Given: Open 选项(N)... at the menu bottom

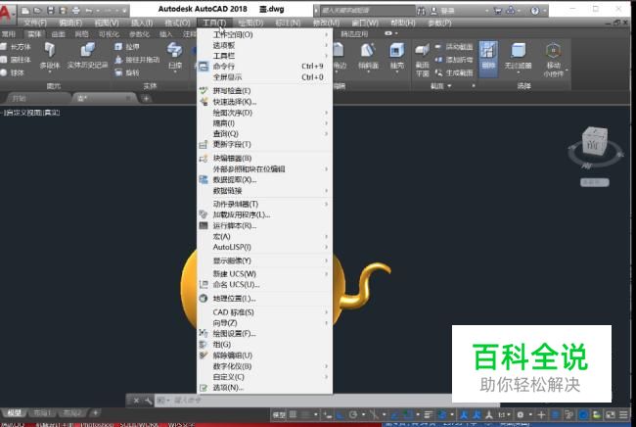Looking at the screenshot, I should 264,388.
